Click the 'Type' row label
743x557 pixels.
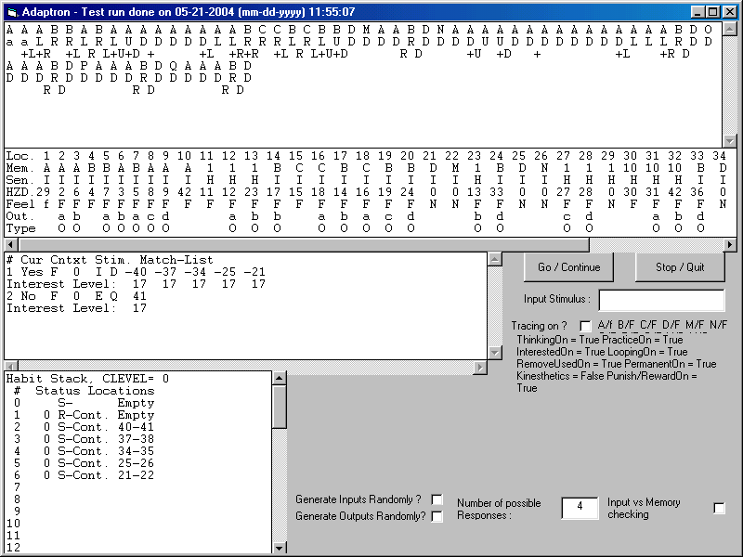coord(20,228)
